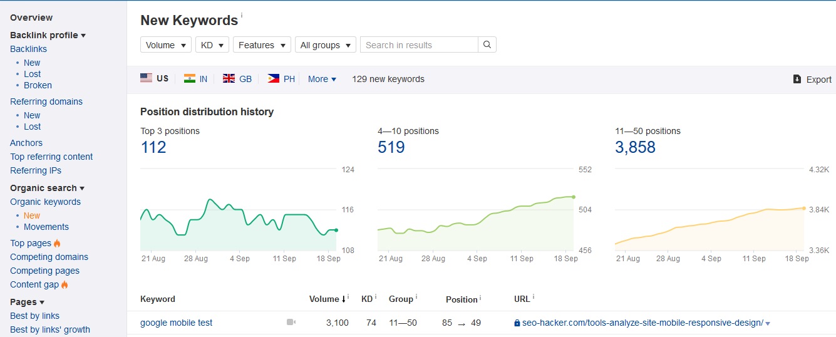
Task: Open the KD filter dropdown
Action: pyautogui.click(x=212, y=45)
